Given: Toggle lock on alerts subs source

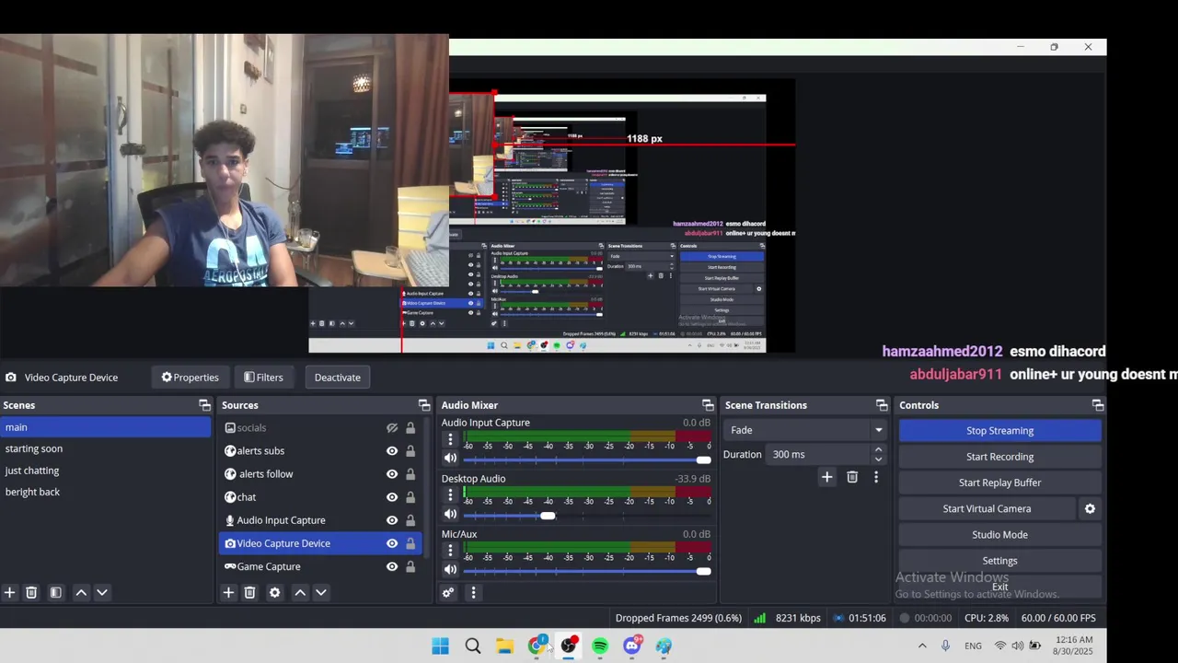Looking at the screenshot, I should coord(410,451).
